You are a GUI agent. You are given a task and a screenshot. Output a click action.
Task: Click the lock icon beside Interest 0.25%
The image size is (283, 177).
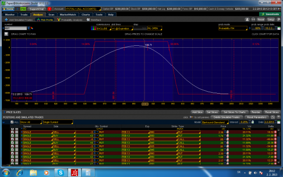tap(253, 122)
